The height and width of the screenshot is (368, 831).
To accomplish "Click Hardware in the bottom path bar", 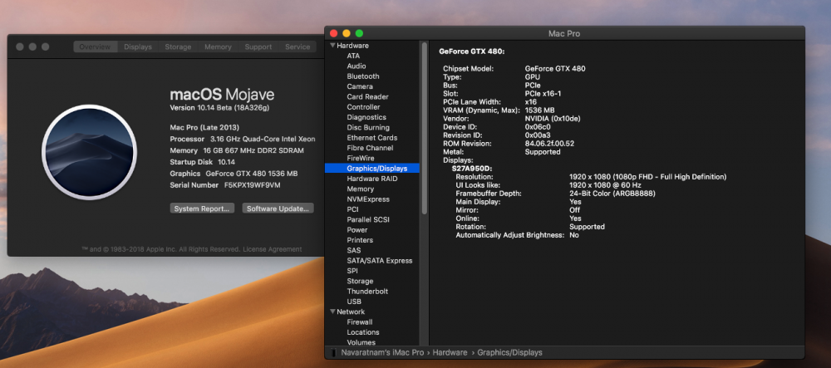I will click(x=451, y=353).
